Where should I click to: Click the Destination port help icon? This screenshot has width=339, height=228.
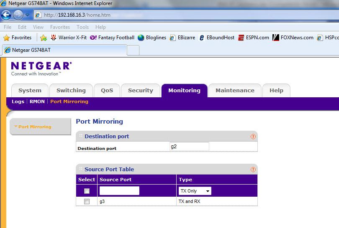coord(253,137)
